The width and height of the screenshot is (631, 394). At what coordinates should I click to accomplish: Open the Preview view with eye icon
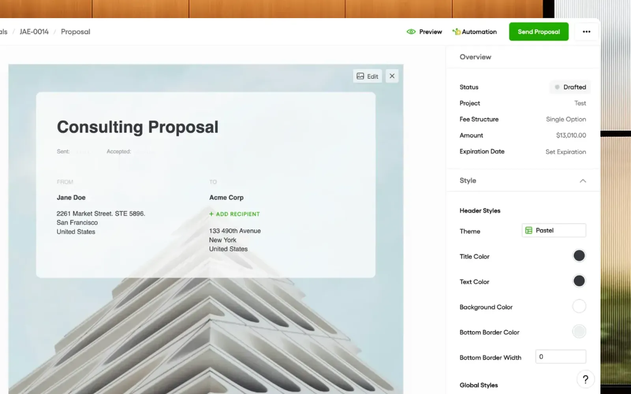pyautogui.click(x=424, y=32)
